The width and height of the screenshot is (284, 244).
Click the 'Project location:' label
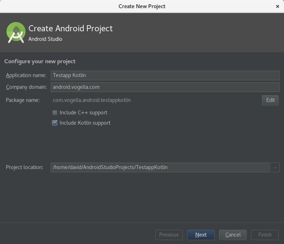pos(24,167)
